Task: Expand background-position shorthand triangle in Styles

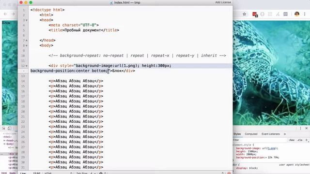Action: 266,158
